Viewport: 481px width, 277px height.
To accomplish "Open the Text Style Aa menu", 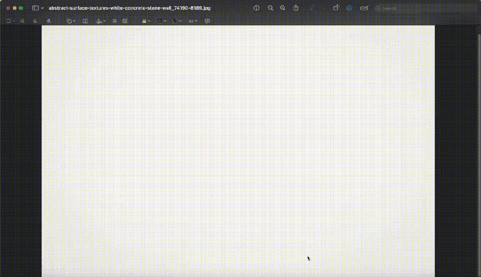I will tap(193, 21).
